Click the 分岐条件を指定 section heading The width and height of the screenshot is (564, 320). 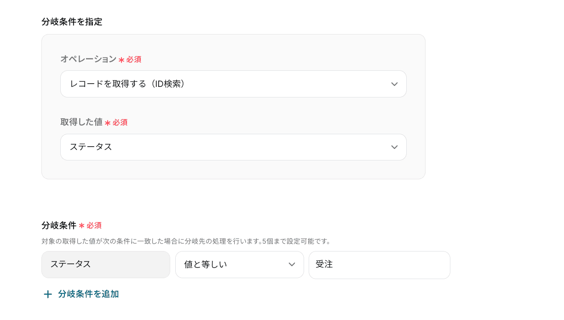(x=72, y=22)
